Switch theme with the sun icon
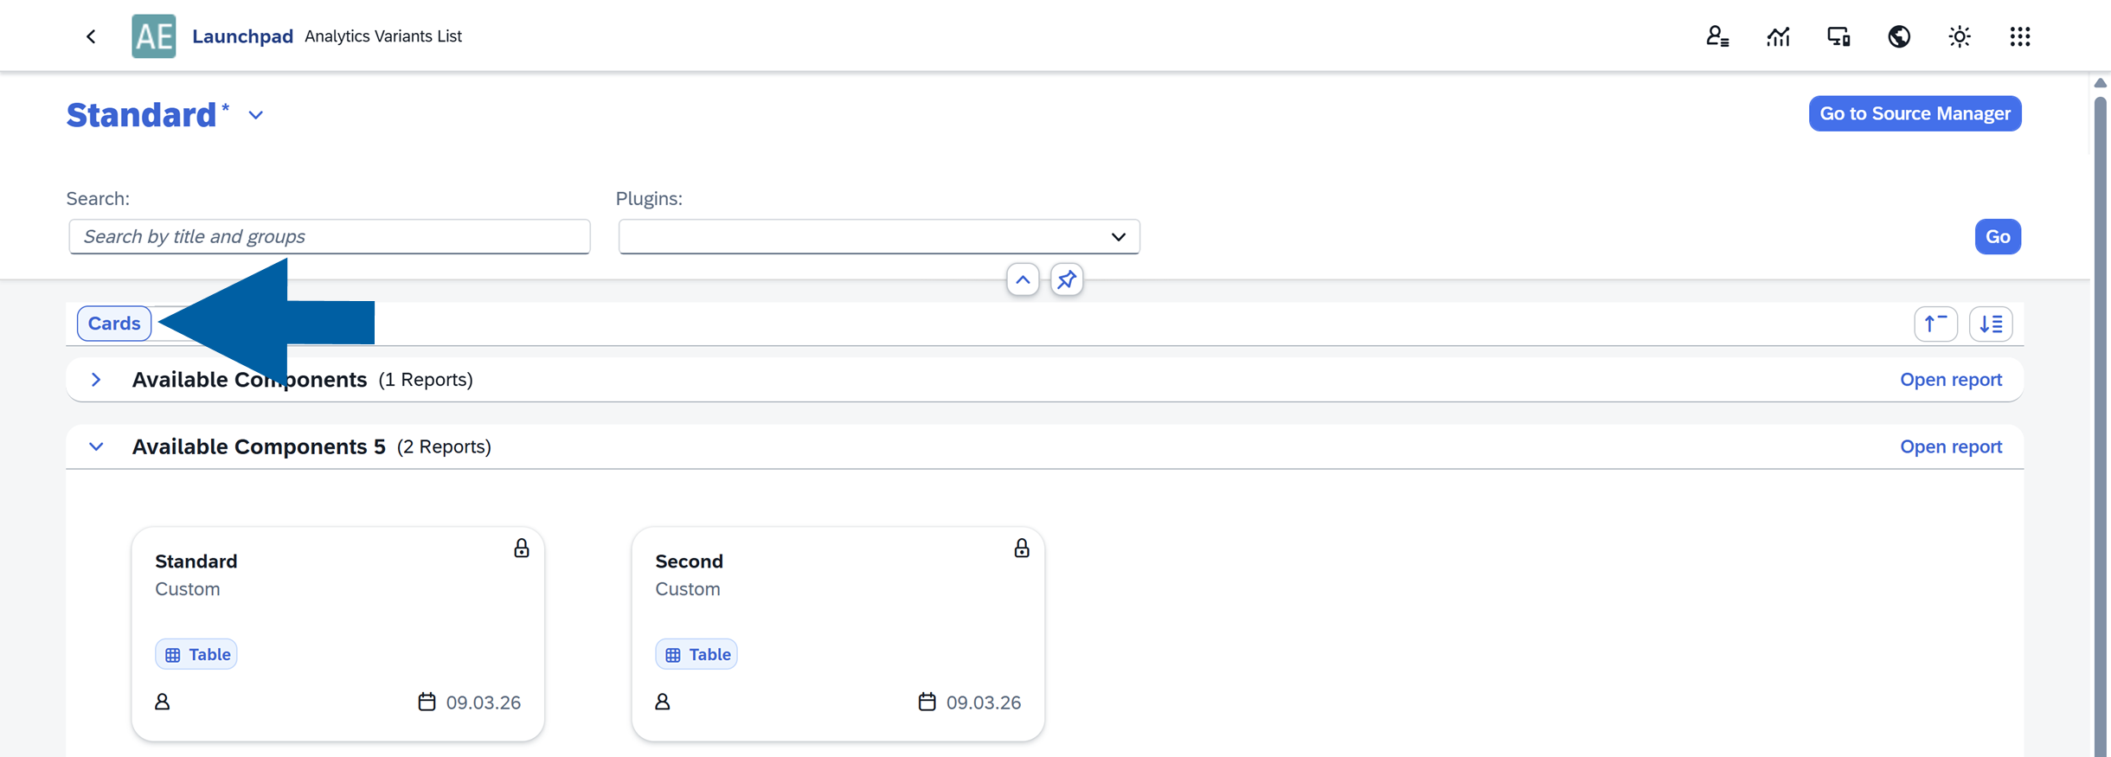The height and width of the screenshot is (757, 2111). [x=1960, y=36]
